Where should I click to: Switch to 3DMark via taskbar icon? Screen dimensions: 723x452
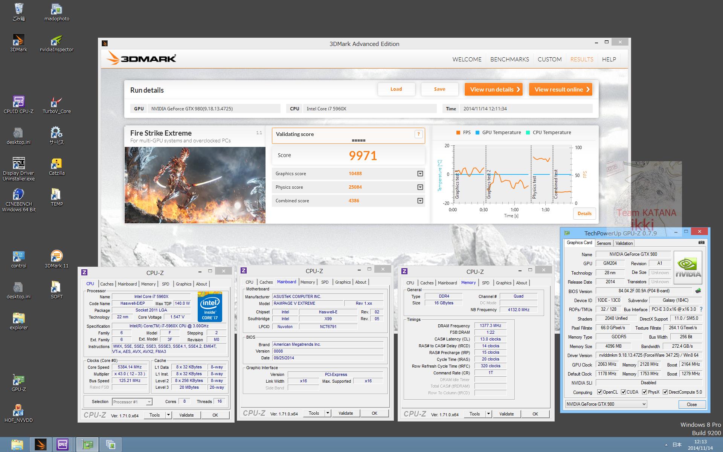point(40,444)
